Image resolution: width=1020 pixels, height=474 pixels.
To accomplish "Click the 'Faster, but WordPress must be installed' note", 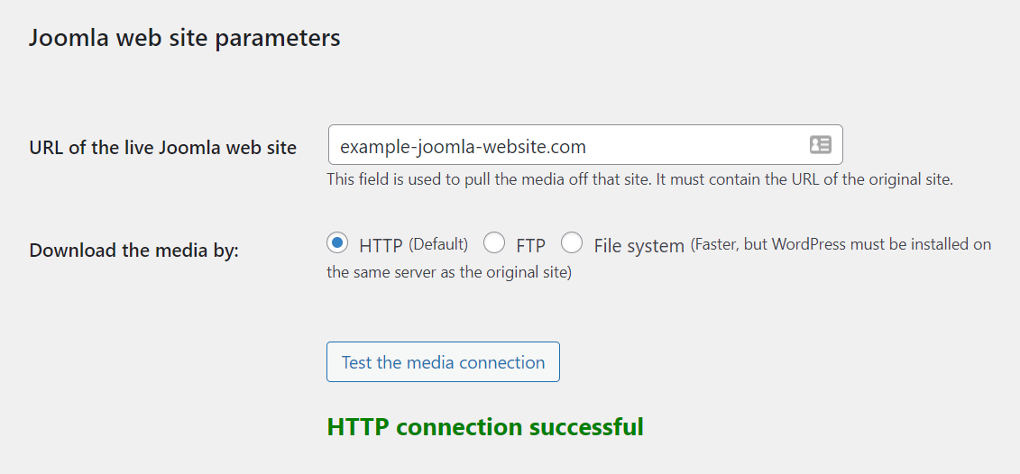I will point(841,244).
